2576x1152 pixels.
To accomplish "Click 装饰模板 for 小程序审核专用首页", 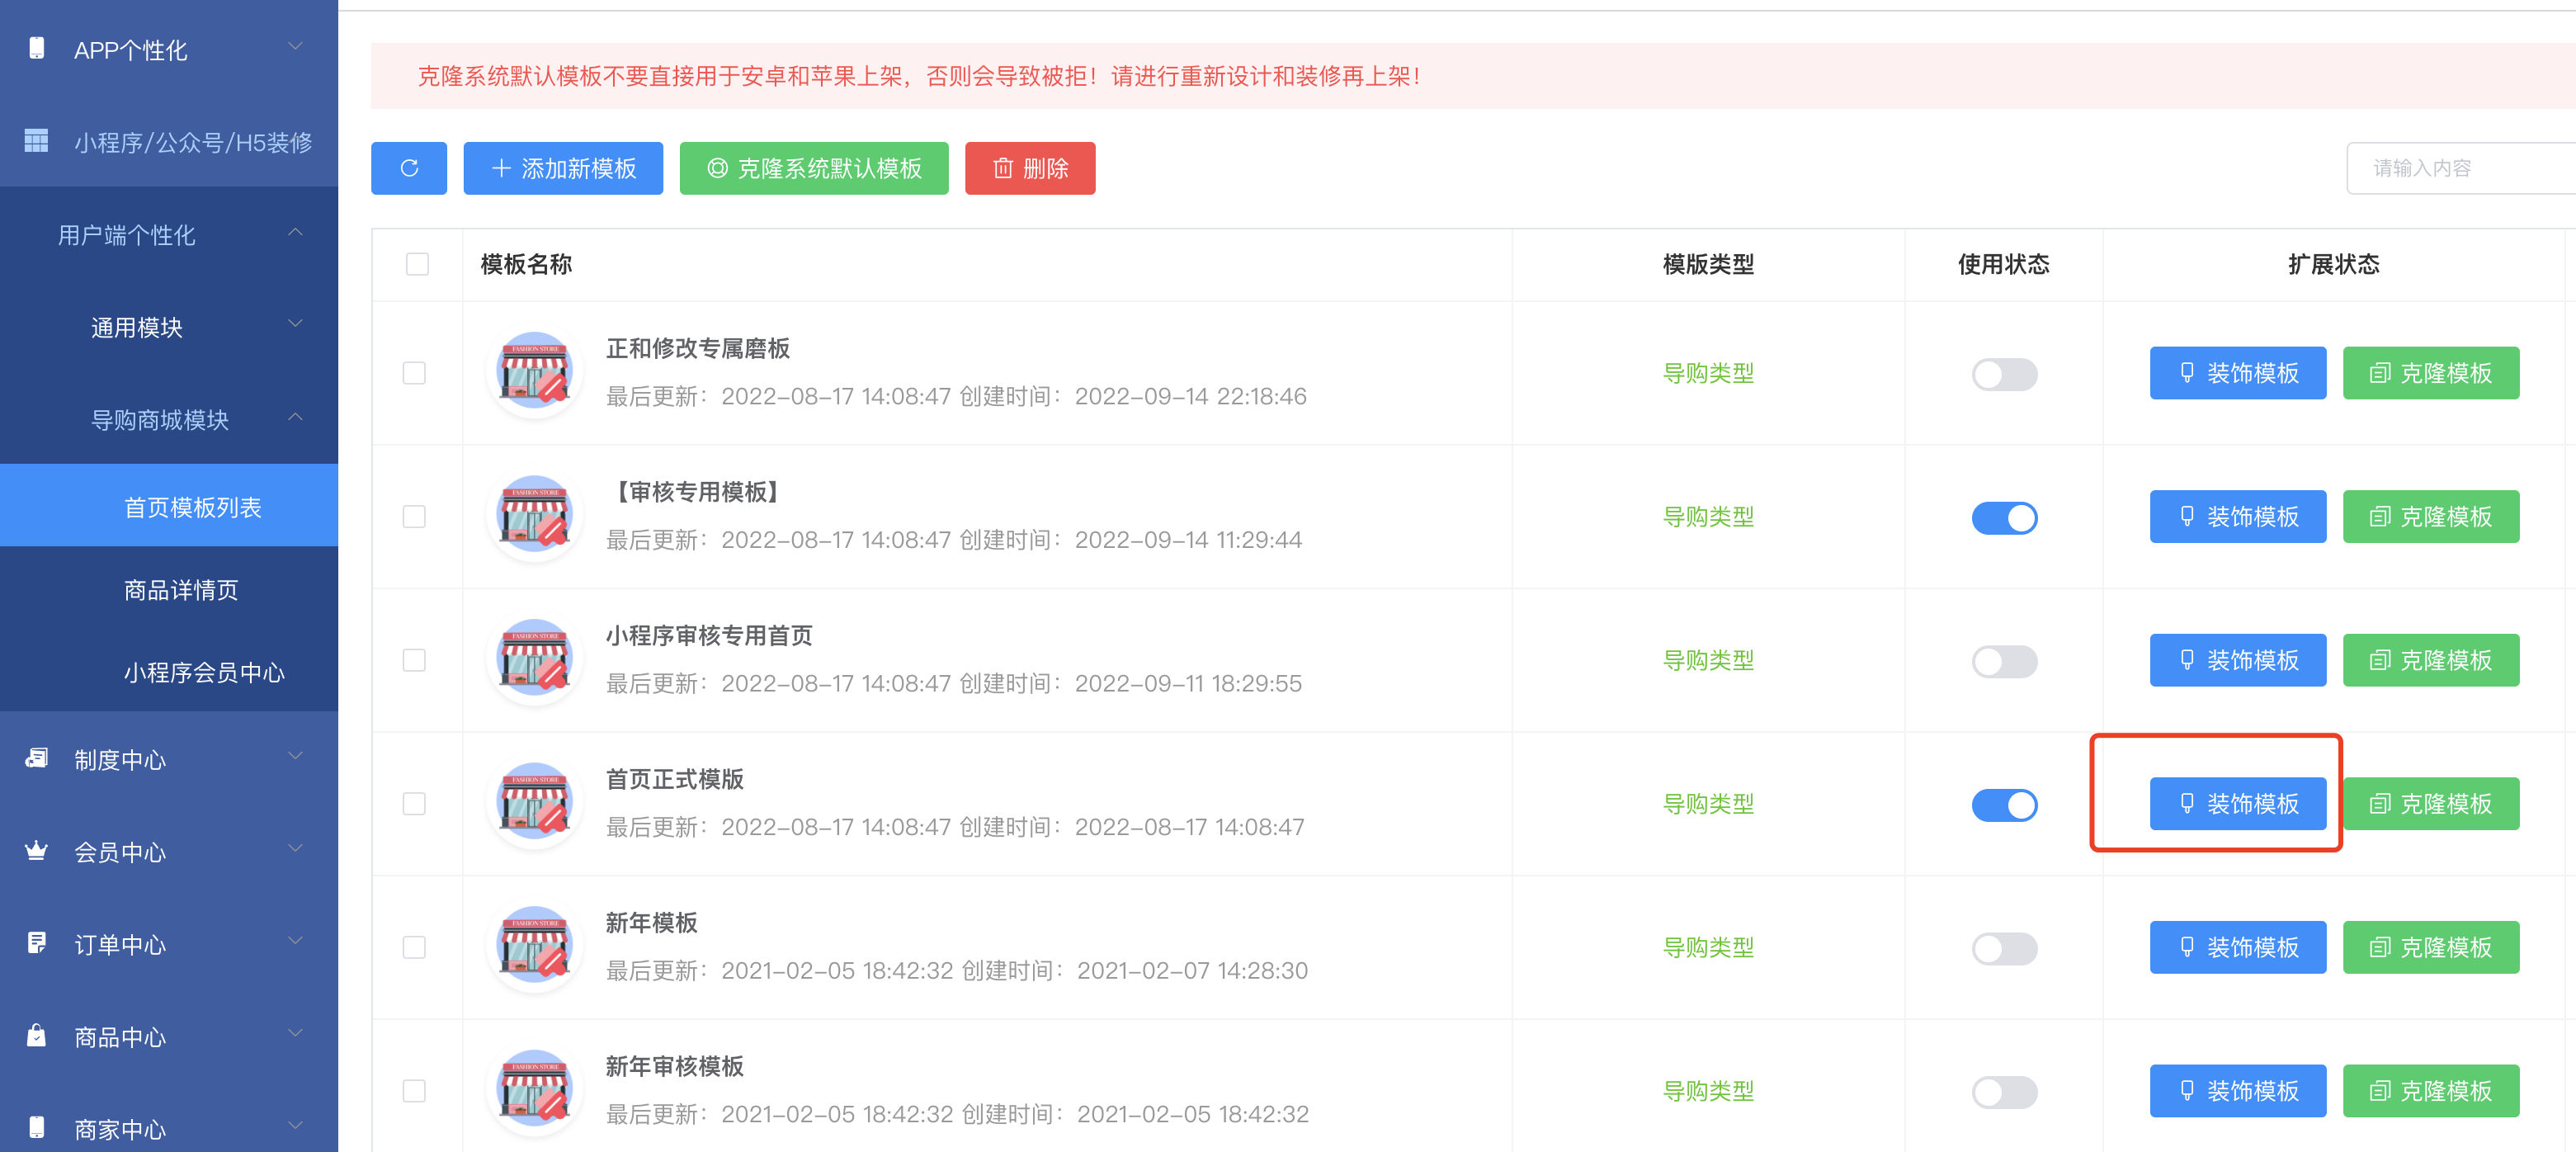I will pos(2238,660).
